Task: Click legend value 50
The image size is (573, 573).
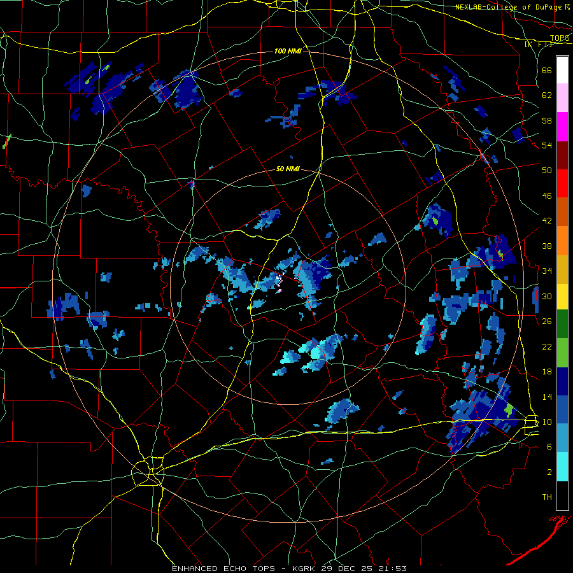Action: 547,171
